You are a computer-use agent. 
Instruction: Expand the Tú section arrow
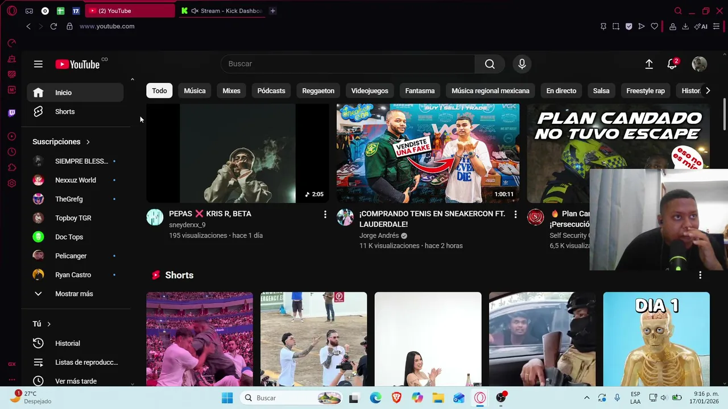click(x=49, y=324)
